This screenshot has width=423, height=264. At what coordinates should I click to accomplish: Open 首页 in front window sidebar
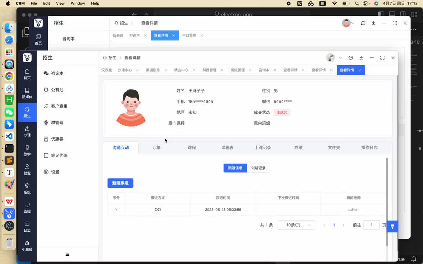click(27, 74)
